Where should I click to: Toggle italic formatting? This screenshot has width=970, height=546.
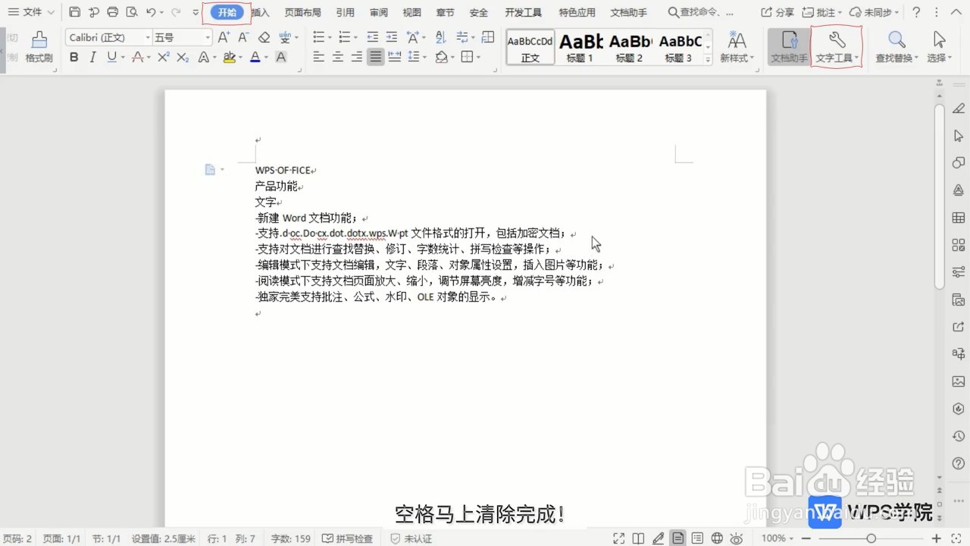[92, 57]
